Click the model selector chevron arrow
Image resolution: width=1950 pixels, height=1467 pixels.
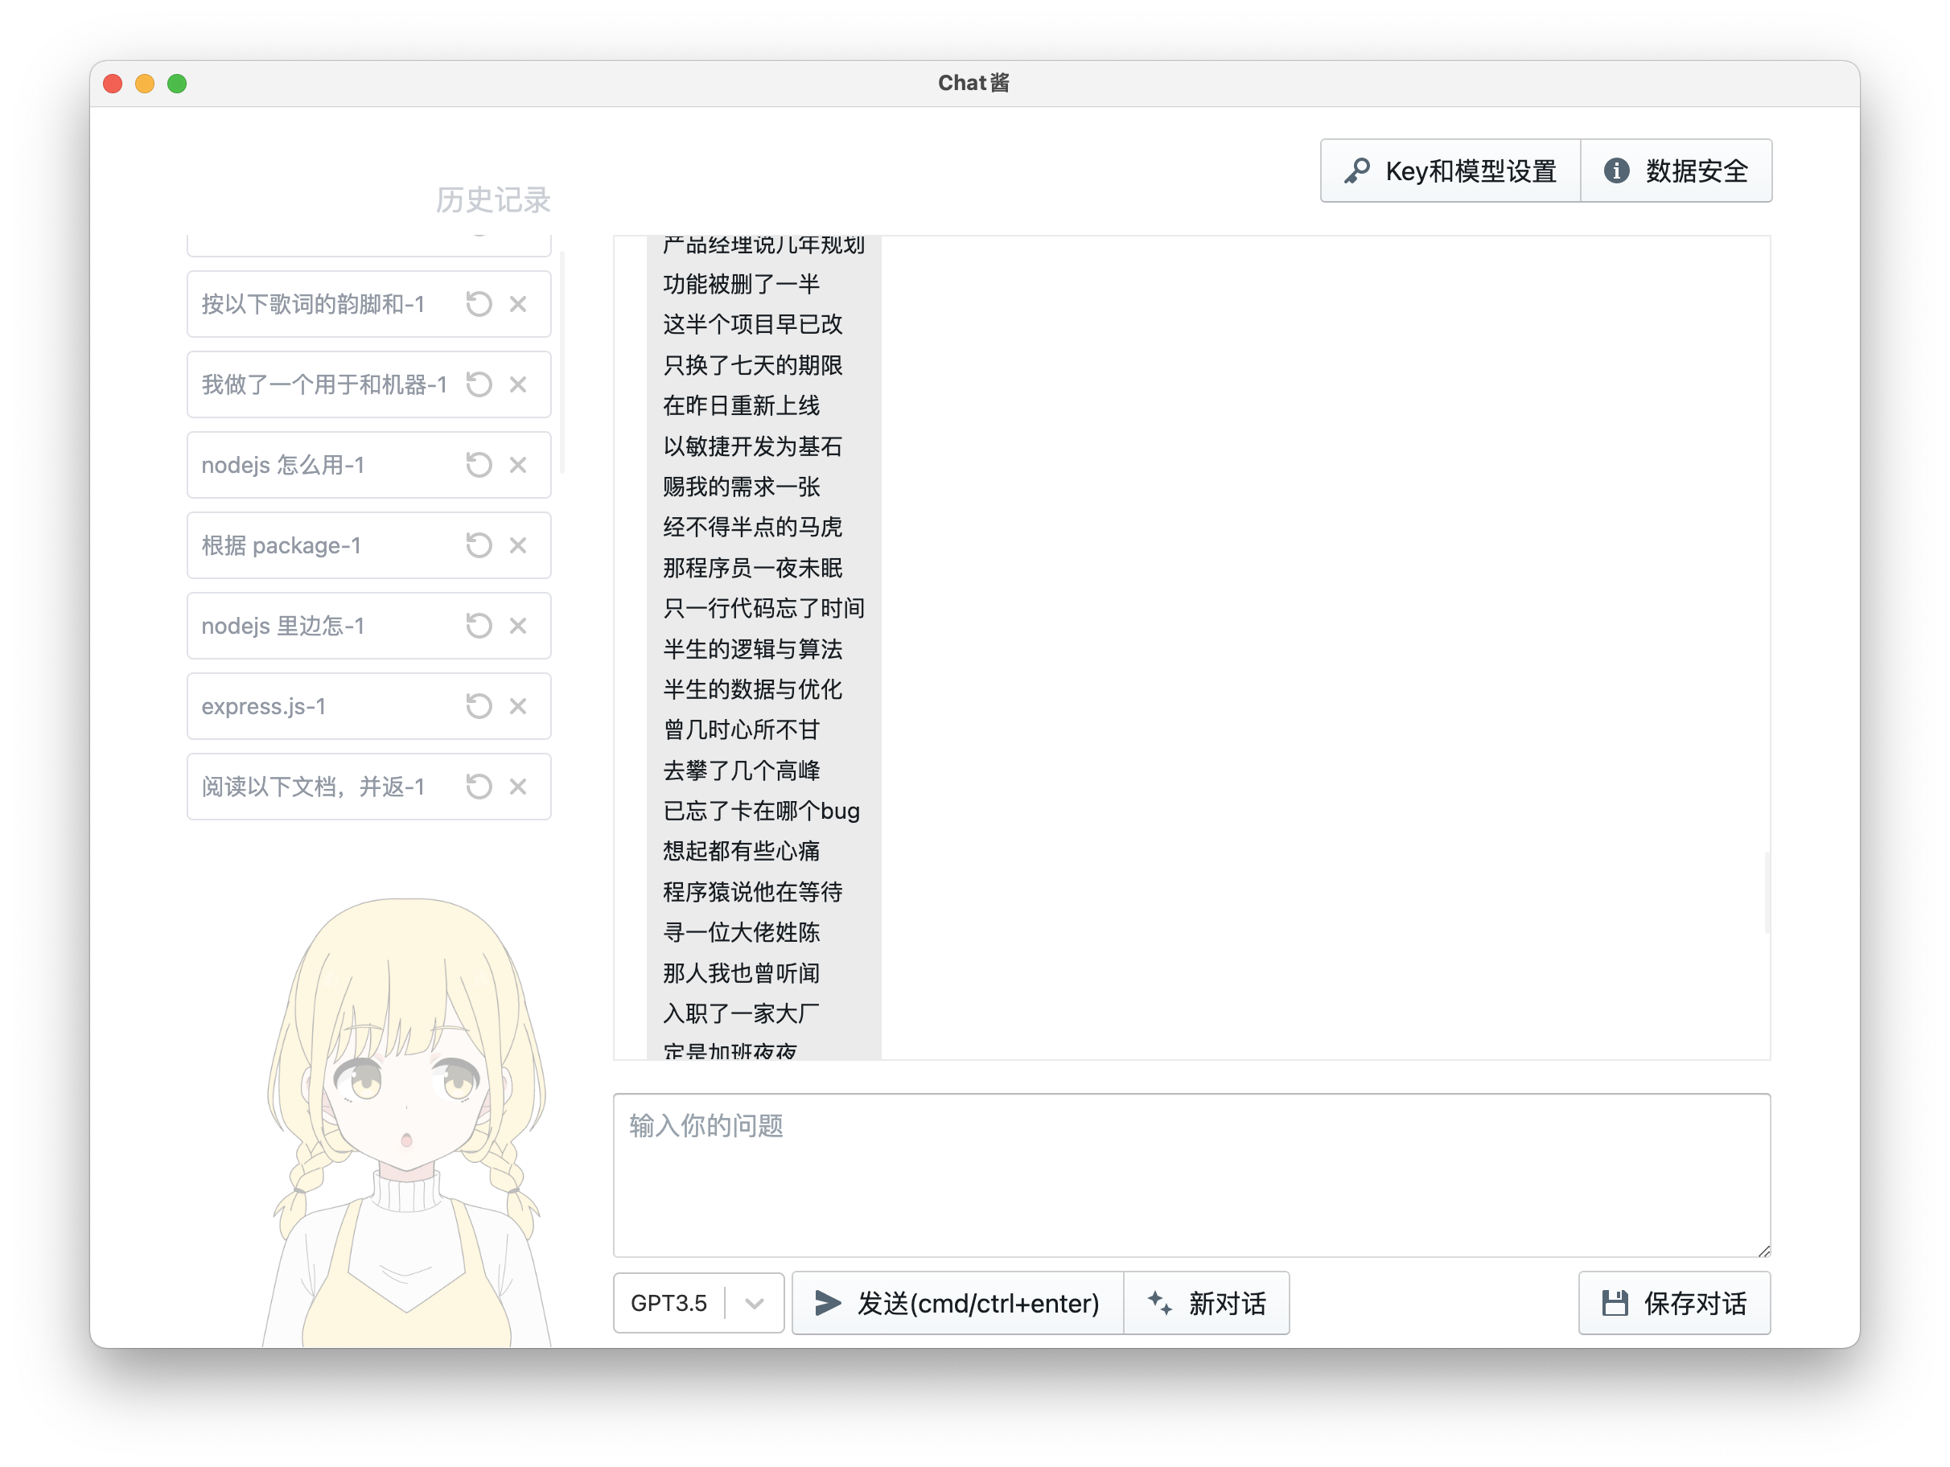[x=754, y=1303]
